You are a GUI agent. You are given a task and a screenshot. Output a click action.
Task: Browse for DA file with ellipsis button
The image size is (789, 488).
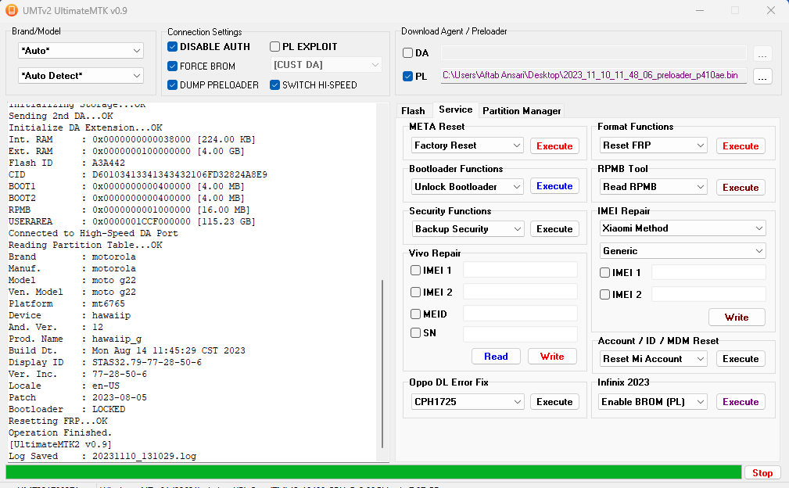[762, 53]
